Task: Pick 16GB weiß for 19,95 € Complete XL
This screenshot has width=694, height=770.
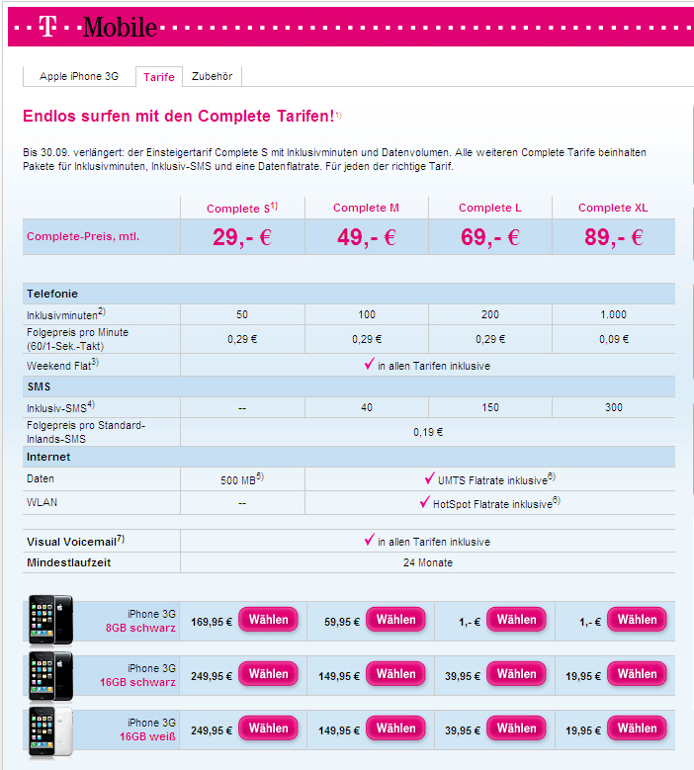Action: (x=637, y=728)
